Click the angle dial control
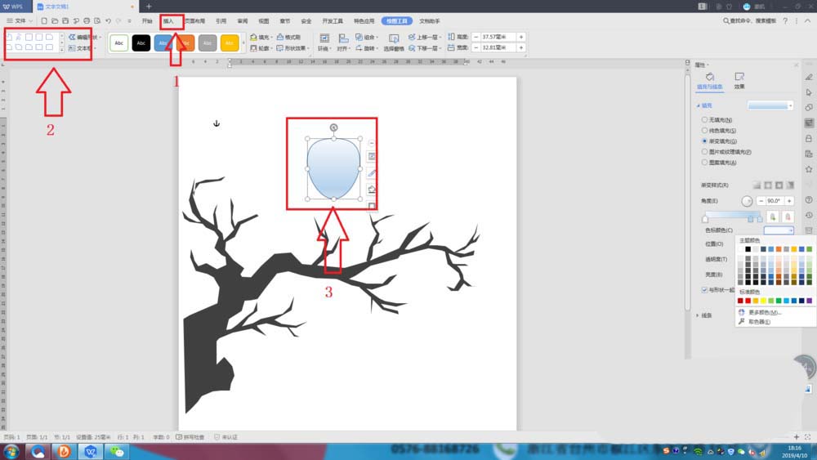The height and width of the screenshot is (460, 817). point(747,201)
